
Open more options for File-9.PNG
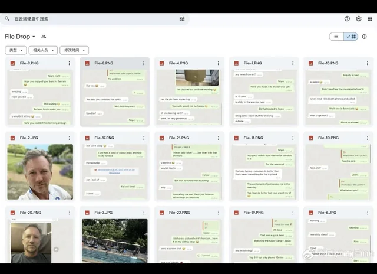tap(69, 63)
